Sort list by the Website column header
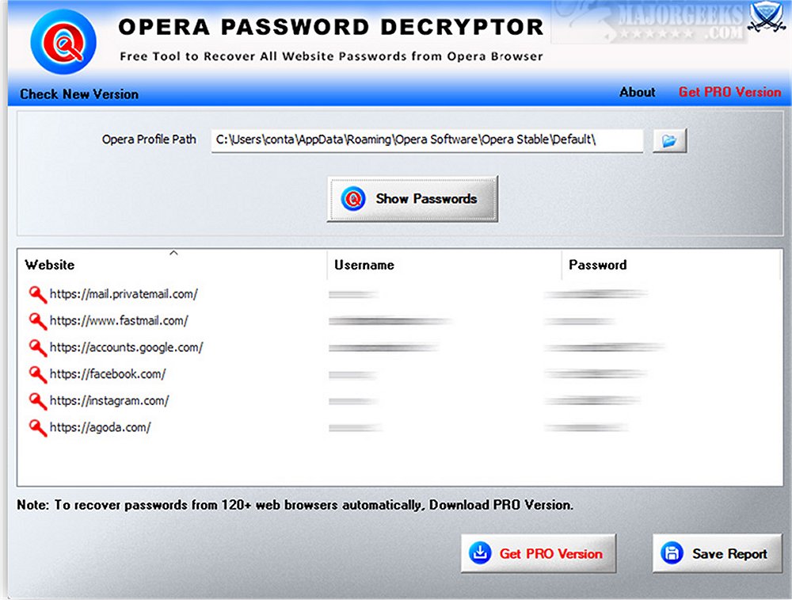The image size is (792, 600). coord(172,265)
